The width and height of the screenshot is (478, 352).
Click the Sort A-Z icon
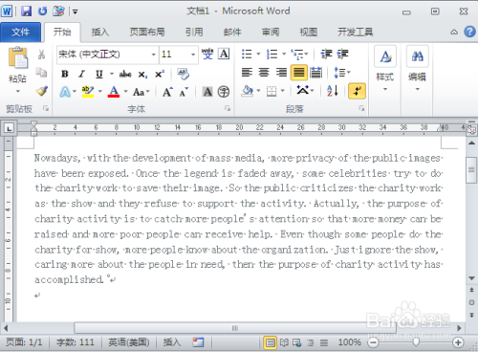point(333,91)
